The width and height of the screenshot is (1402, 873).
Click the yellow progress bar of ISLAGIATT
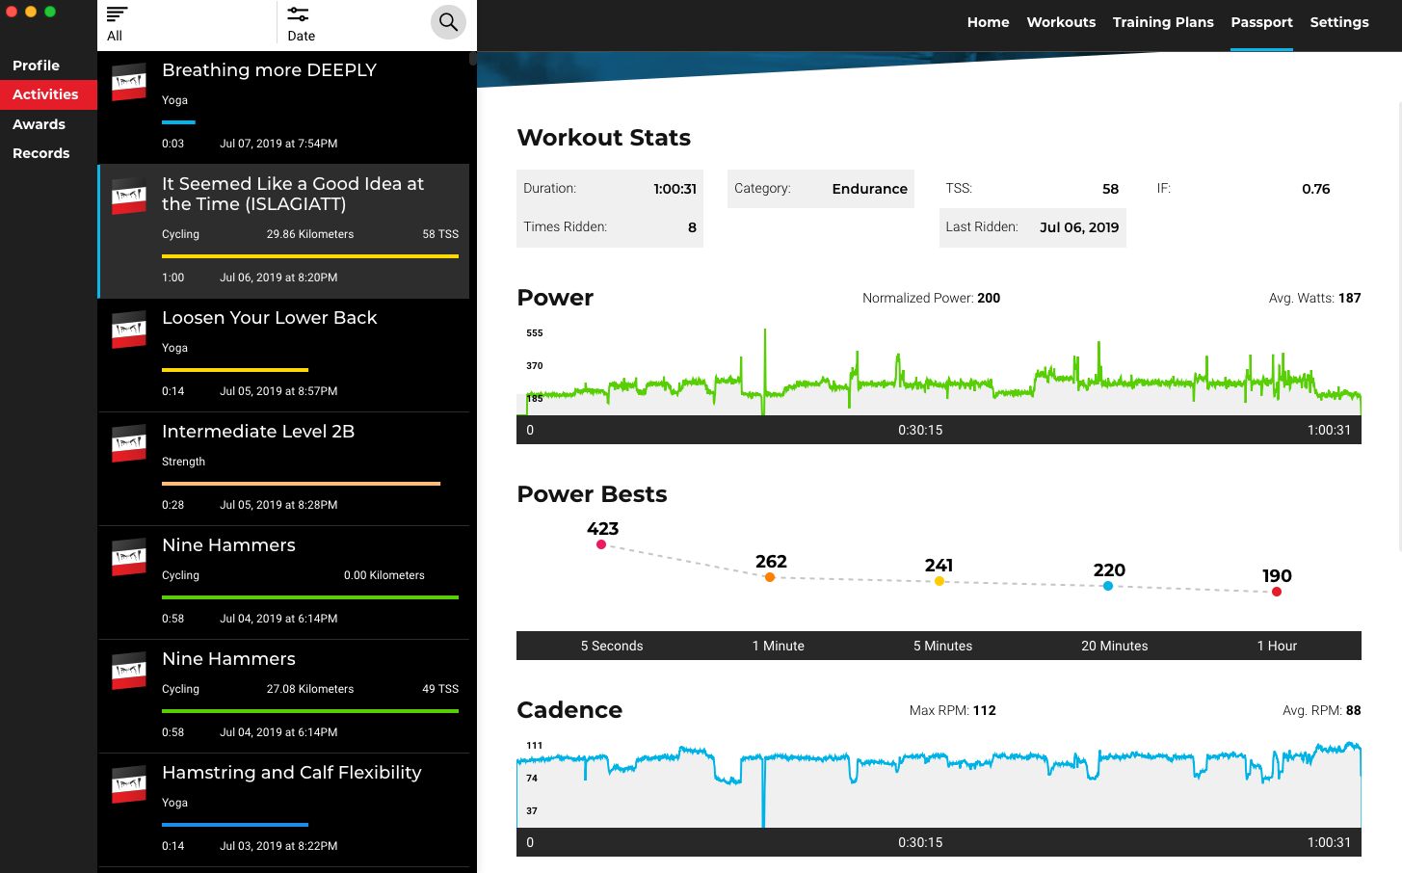[x=310, y=256]
